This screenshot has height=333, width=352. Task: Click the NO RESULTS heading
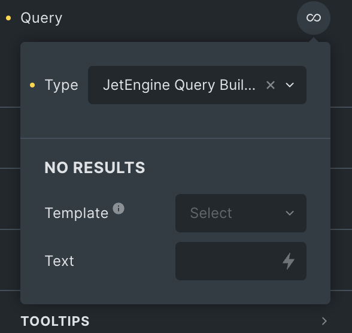(95, 168)
